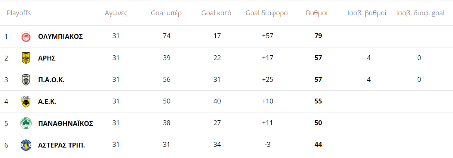
Task: Click the Olympiacos team crest icon
Action: [x=26, y=36]
